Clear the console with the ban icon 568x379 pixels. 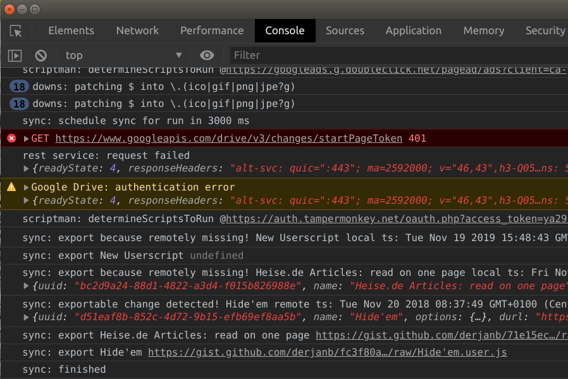click(41, 56)
